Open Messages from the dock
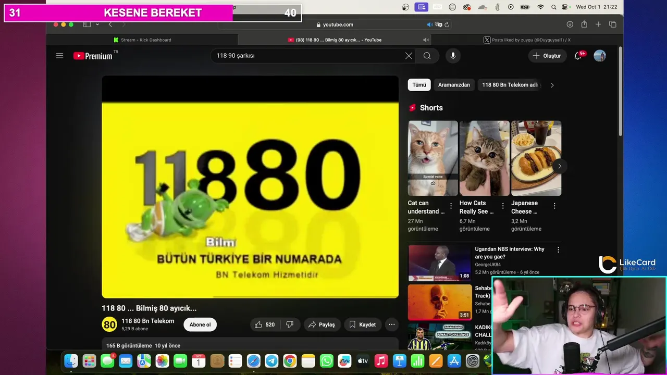667x375 pixels. tap(107, 361)
